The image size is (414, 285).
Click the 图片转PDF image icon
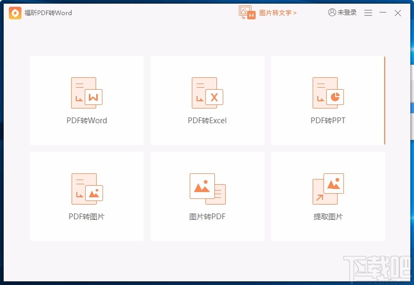[208, 189]
